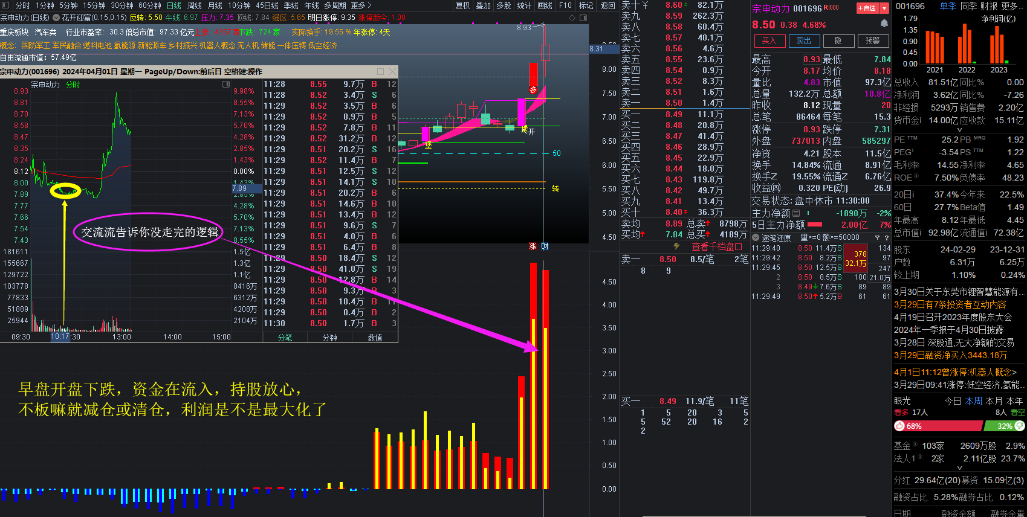Select the 周线 period tab

click(x=194, y=5)
